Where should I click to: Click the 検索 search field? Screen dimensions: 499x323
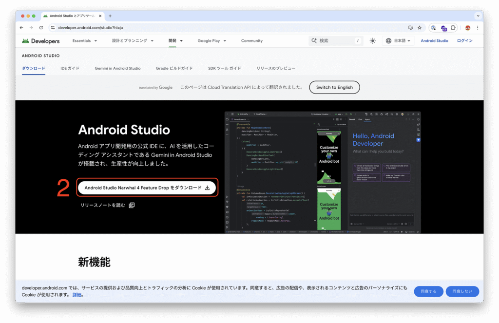[x=335, y=41]
